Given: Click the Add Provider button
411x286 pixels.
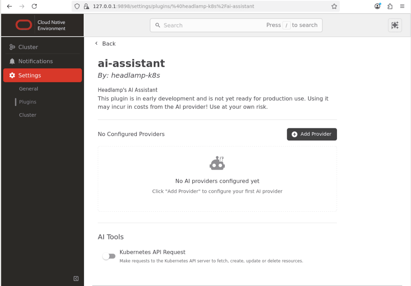Looking at the screenshot, I should (312, 134).
